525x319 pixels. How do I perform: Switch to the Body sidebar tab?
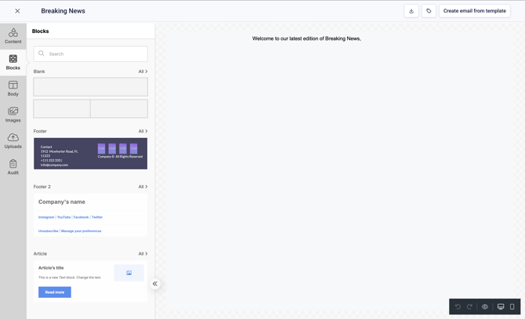coord(13,89)
